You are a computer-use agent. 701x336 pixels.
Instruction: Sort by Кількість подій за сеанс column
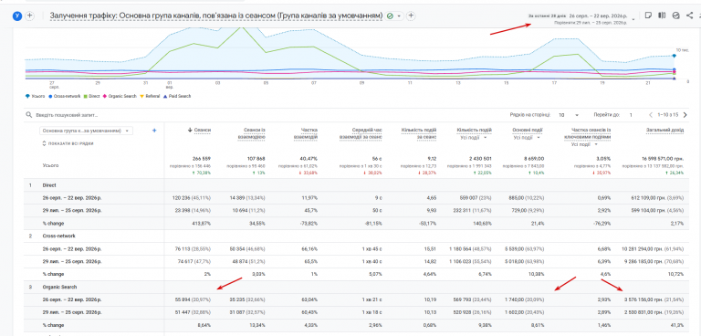(419, 133)
